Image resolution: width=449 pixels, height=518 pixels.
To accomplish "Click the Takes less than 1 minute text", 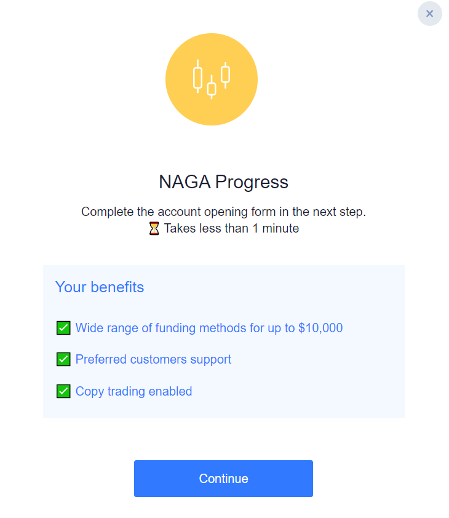I will (231, 229).
